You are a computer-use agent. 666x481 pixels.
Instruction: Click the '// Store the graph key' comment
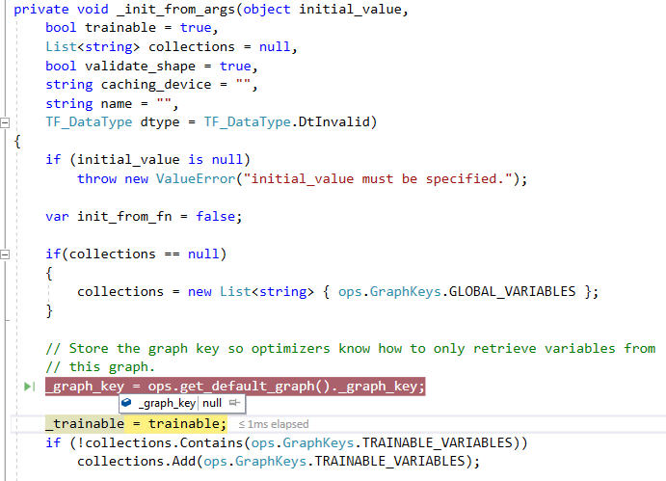[351, 348]
